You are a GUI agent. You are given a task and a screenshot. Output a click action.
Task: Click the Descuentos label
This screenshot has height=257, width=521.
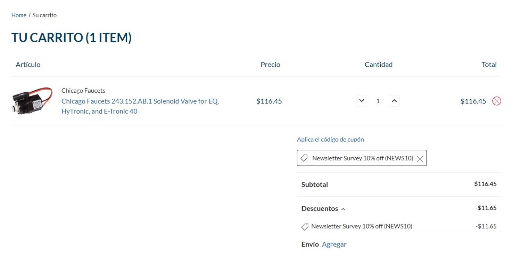[x=320, y=208]
